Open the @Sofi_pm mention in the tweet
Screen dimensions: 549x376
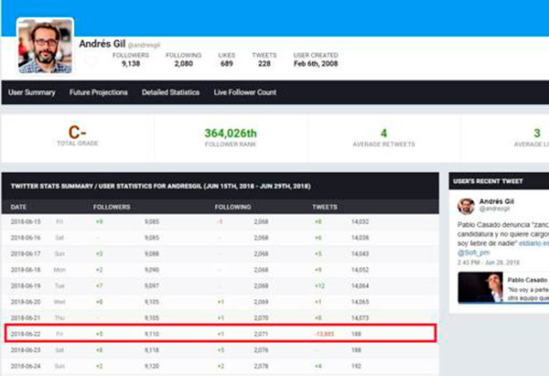pyautogui.click(x=473, y=252)
